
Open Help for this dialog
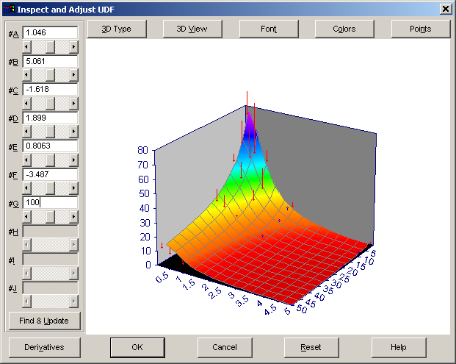[x=399, y=347]
